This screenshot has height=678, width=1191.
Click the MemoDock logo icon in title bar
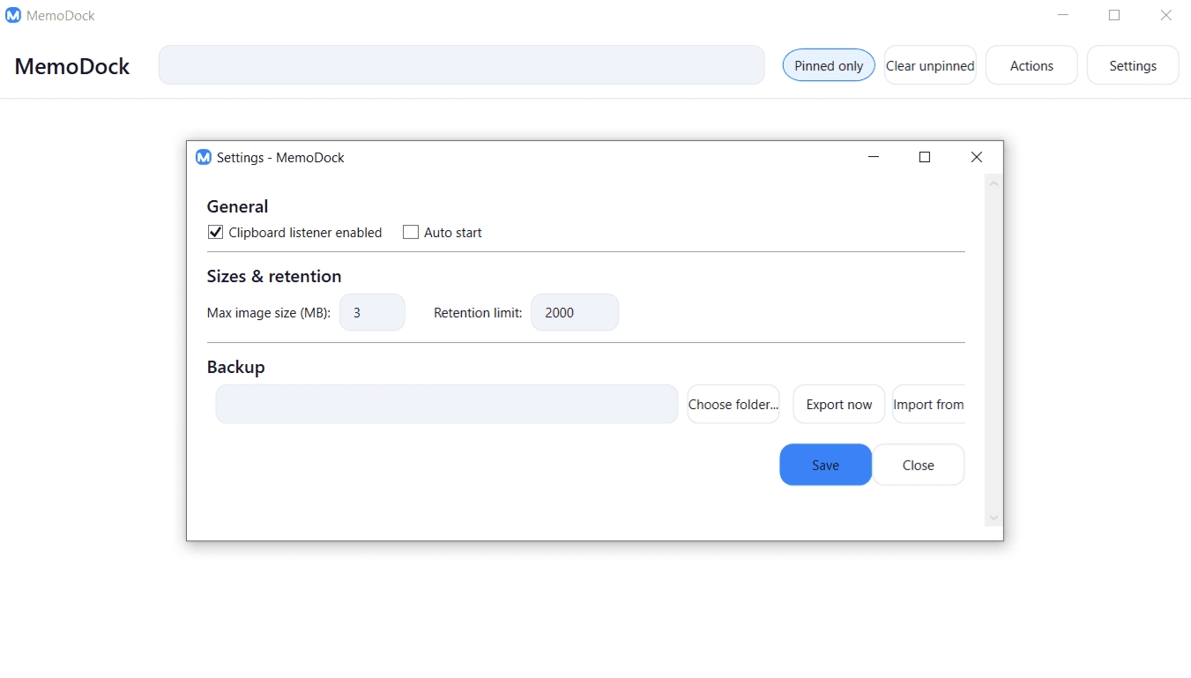[13, 15]
